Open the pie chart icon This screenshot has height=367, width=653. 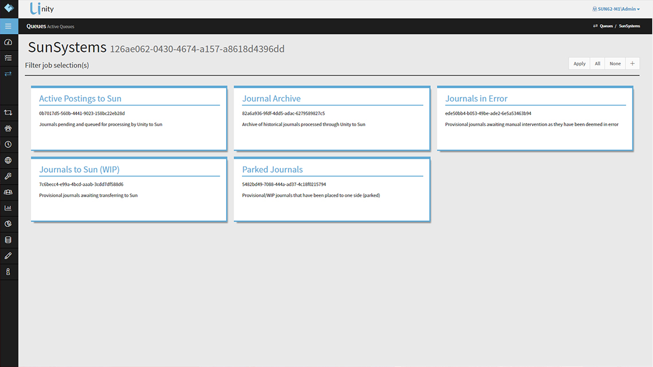coord(9,224)
